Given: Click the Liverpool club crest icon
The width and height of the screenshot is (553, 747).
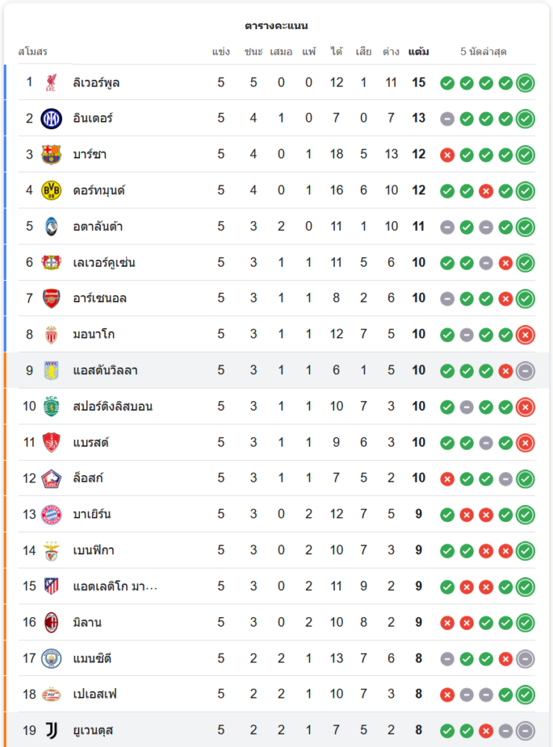Looking at the screenshot, I should pyautogui.click(x=51, y=82).
